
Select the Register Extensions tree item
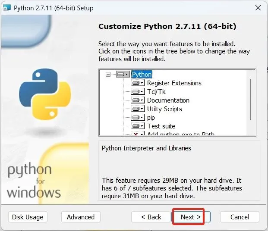coord(174,83)
